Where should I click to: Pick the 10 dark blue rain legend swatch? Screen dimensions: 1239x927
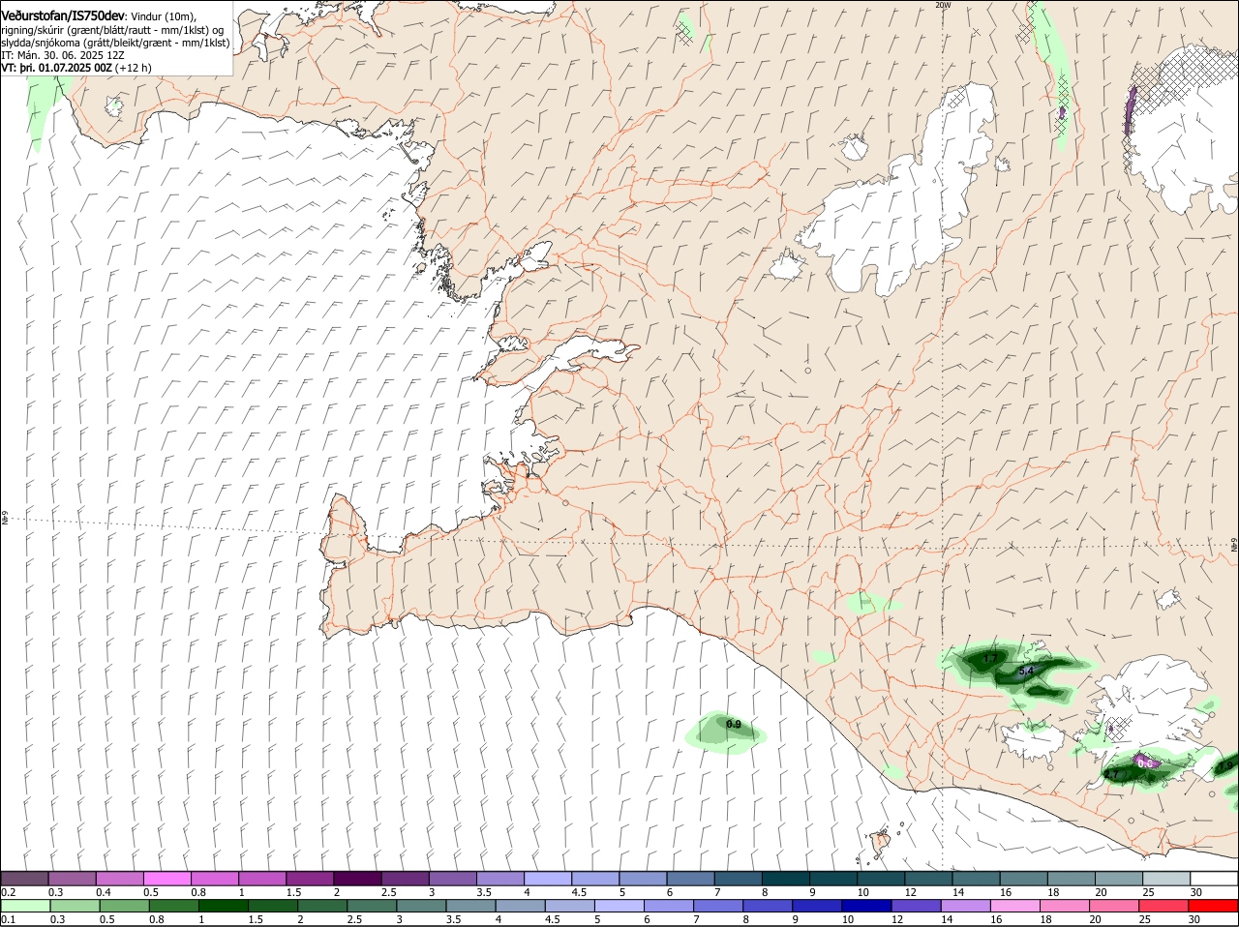click(866, 906)
